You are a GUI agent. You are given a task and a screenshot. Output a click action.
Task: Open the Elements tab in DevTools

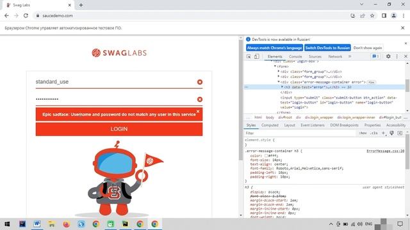pyautogui.click(x=275, y=57)
